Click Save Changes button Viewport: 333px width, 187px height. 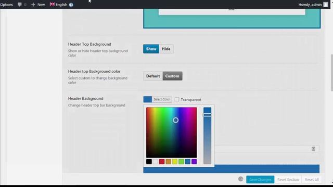click(260, 179)
